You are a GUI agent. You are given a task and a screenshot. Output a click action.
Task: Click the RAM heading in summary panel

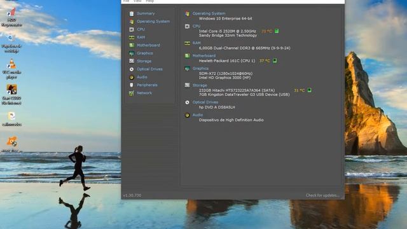tap(197, 43)
